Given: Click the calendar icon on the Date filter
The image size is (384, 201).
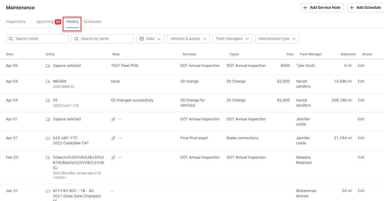Looking at the screenshot, I should (142, 39).
